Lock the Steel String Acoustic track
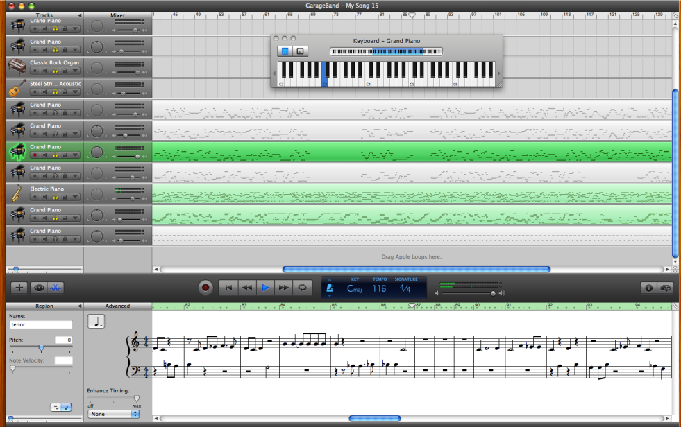This screenshot has width=681, height=427. [65, 92]
